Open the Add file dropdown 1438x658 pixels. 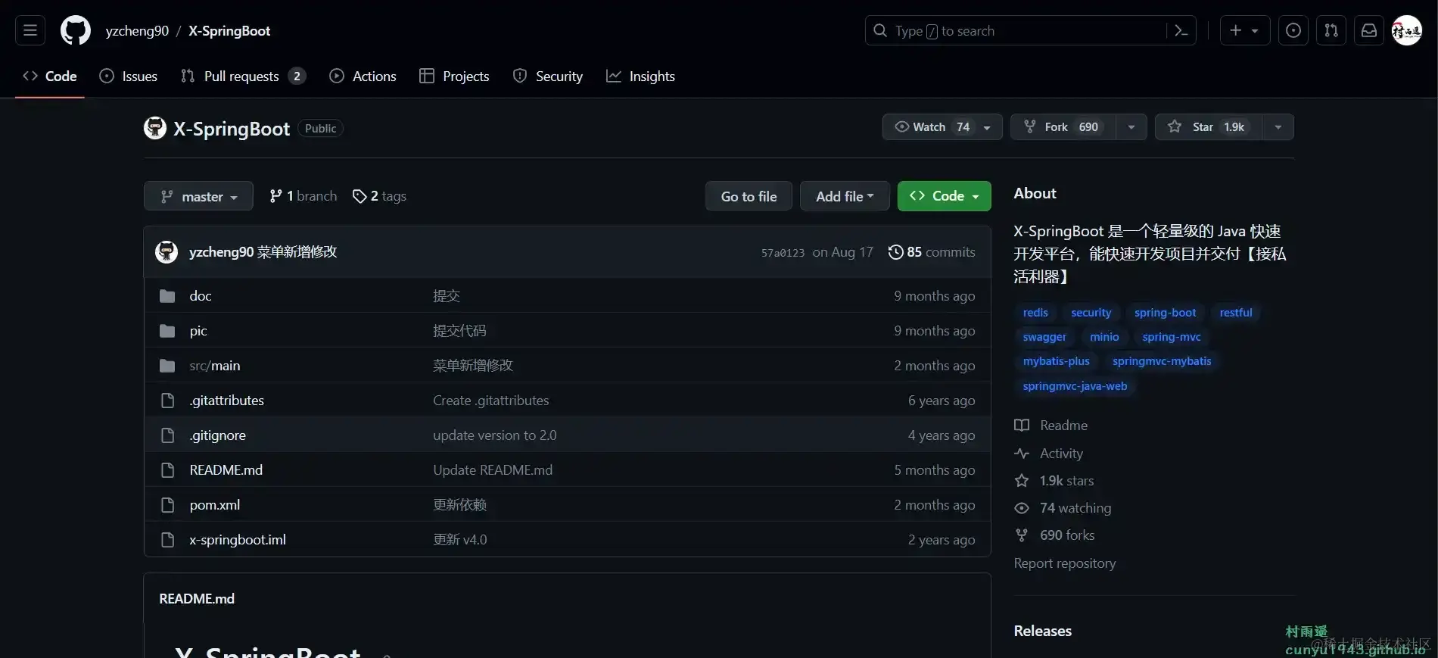pyautogui.click(x=845, y=196)
